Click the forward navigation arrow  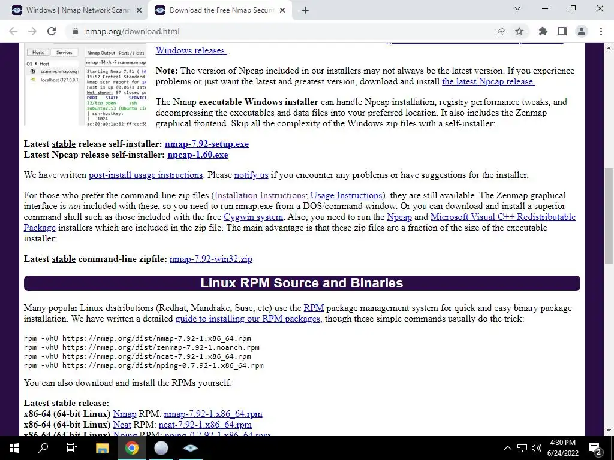32,31
